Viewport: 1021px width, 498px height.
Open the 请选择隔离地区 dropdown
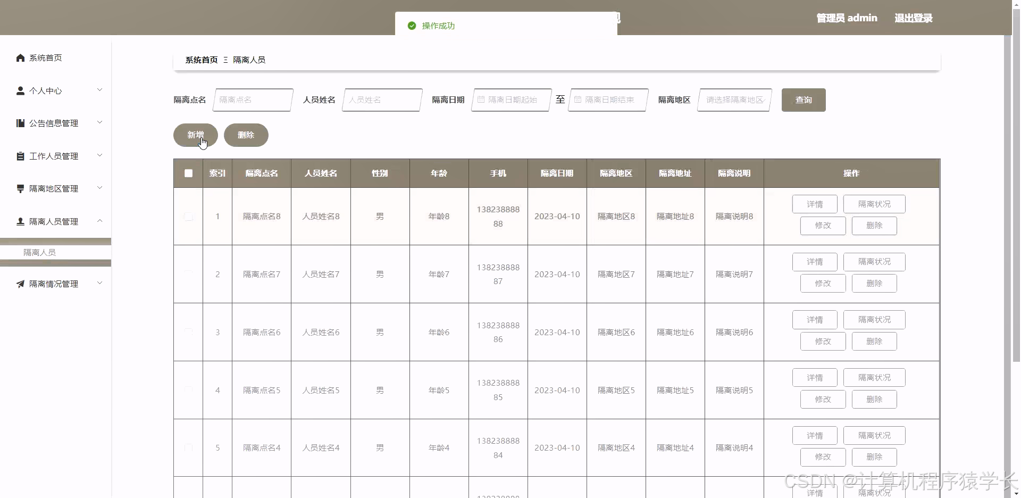pyautogui.click(x=735, y=100)
